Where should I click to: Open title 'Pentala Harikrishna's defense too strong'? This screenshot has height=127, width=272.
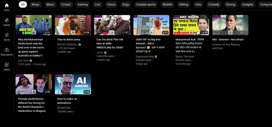coord(32,105)
